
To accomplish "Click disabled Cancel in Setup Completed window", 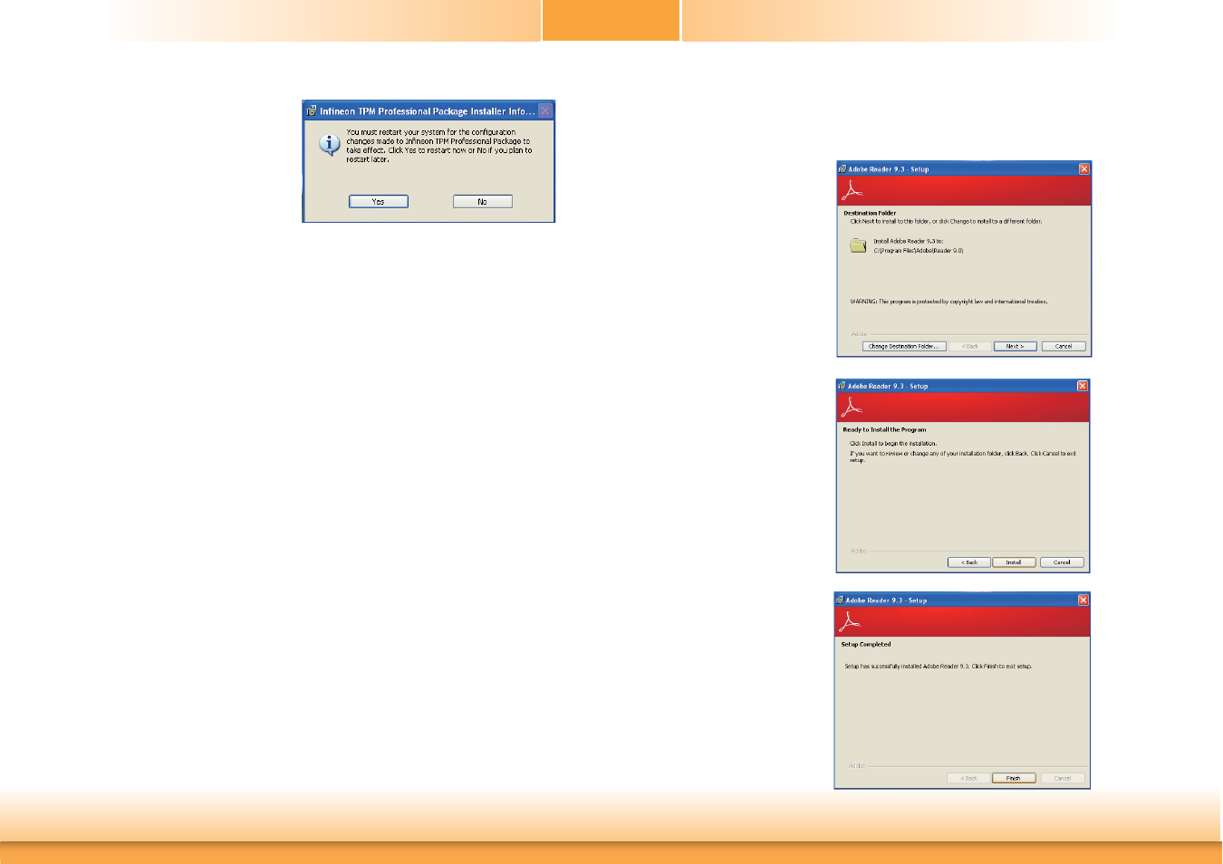I will click(1063, 778).
